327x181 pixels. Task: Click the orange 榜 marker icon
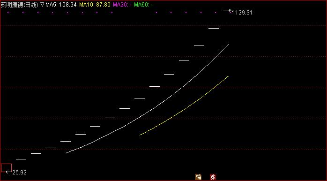(198, 177)
